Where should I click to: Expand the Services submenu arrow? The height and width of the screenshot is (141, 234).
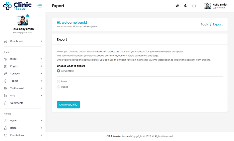pyautogui.click(x=41, y=74)
